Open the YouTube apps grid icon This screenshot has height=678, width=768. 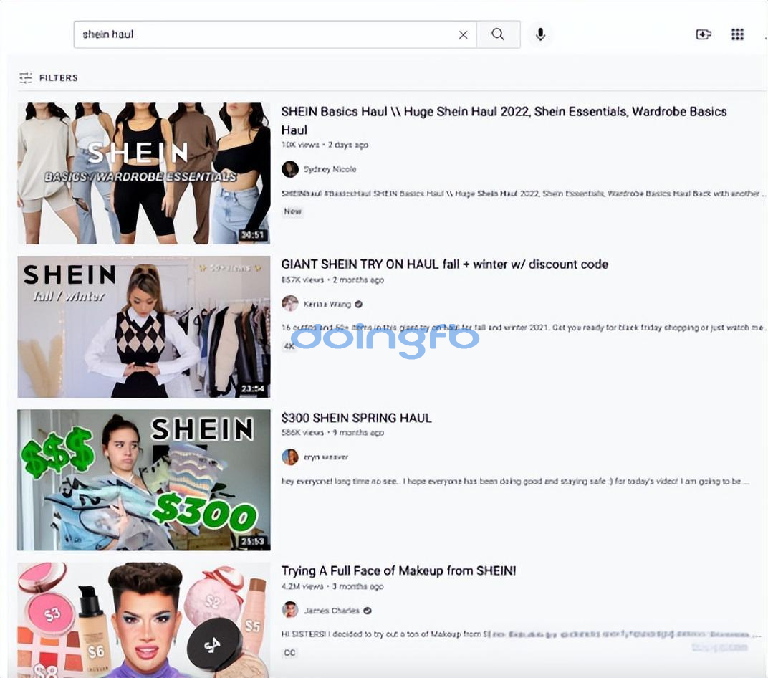tap(738, 34)
